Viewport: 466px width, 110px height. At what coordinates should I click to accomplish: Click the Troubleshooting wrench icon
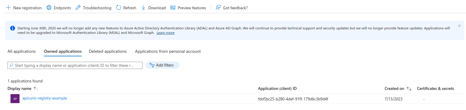[78, 8]
